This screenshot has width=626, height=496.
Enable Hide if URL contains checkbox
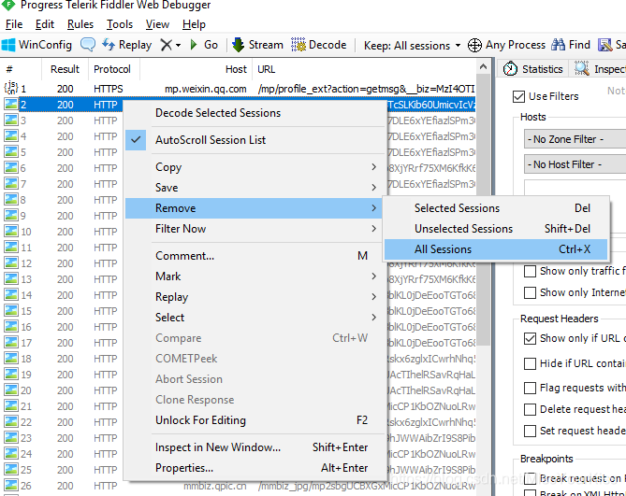[530, 363]
